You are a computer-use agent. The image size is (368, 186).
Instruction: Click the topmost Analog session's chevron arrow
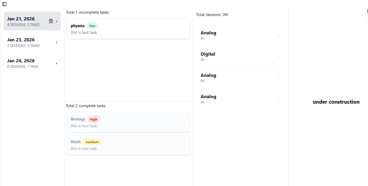[x=279, y=36]
